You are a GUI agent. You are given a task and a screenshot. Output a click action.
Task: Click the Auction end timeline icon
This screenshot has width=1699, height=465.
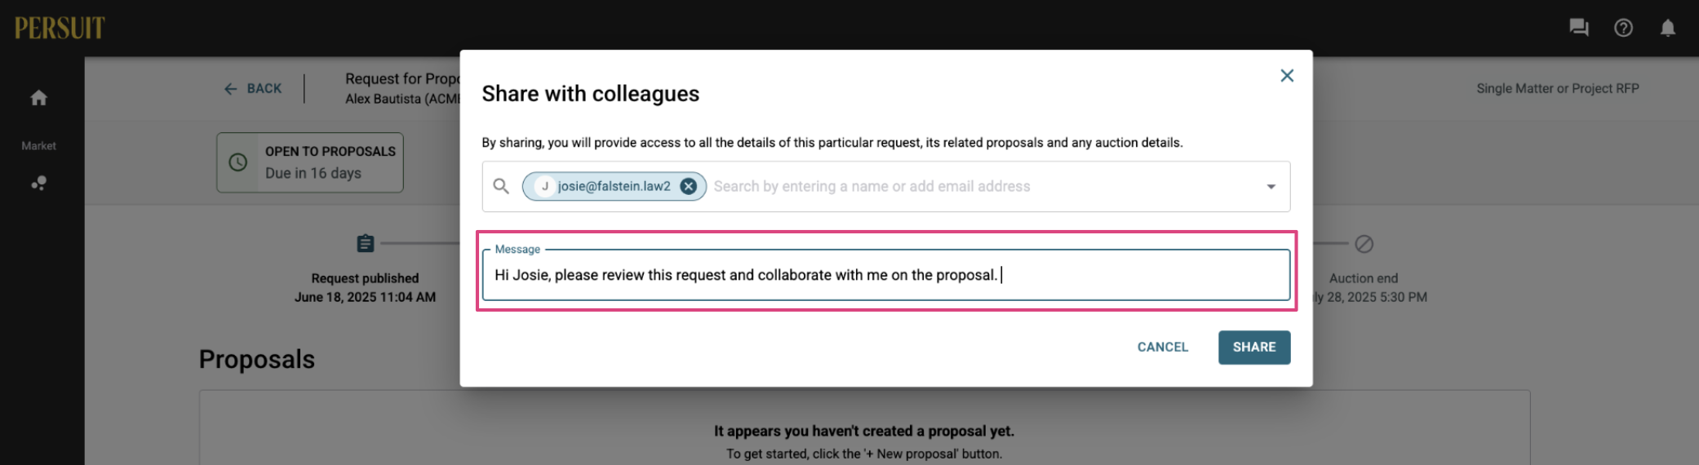(x=1364, y=243)
